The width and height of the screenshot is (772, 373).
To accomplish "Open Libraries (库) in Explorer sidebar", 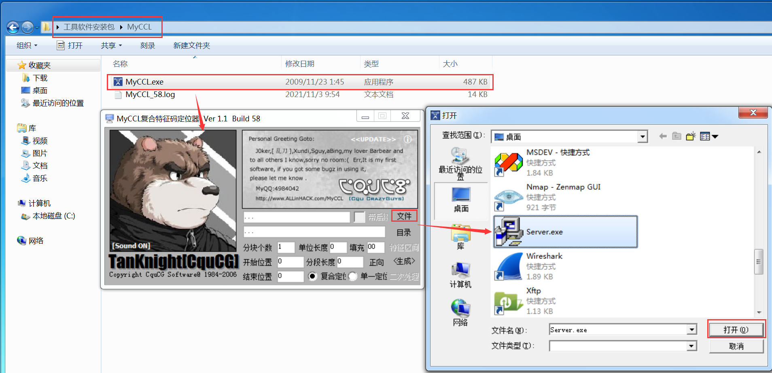I will [27, 128].
